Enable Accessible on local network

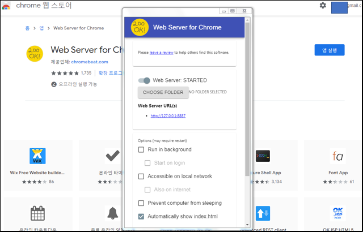click(141, 177)
